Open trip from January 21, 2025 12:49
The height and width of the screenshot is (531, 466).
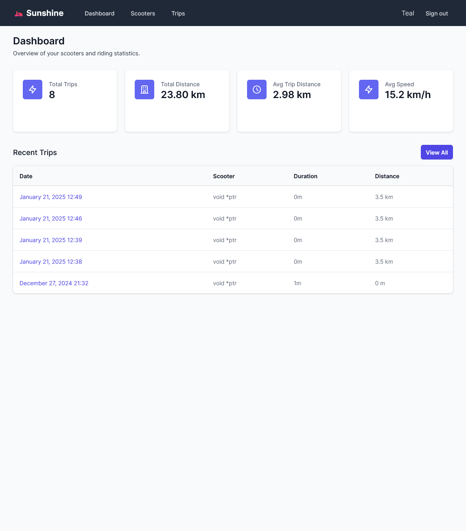pyautogui.click(x=51, y=197)
